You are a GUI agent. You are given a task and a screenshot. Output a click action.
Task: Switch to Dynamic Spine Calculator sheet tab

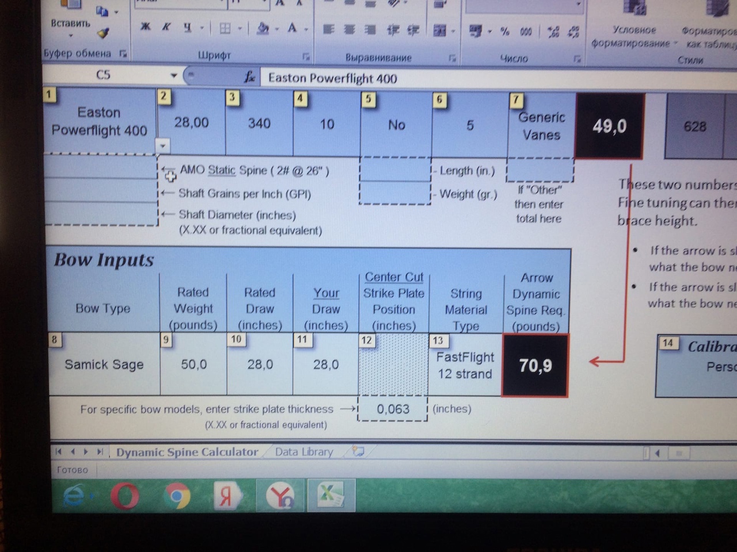point(187,452)
